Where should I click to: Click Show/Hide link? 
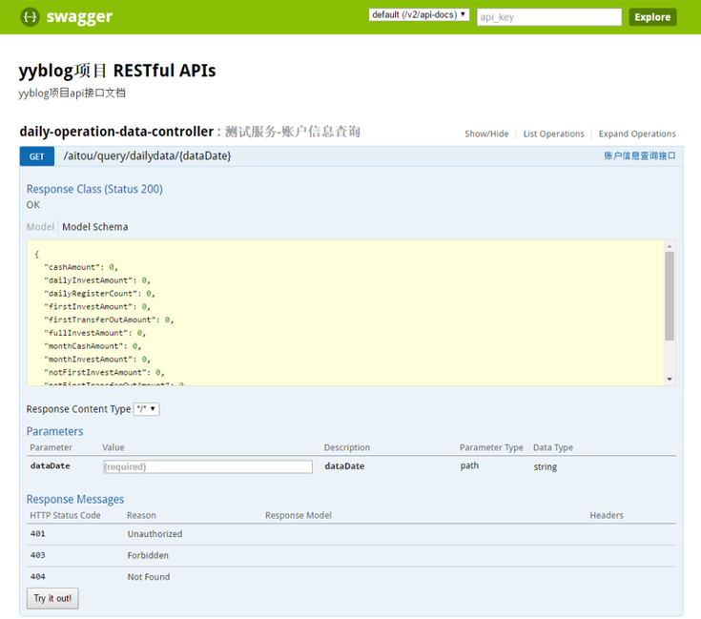[x=486, y=134]
